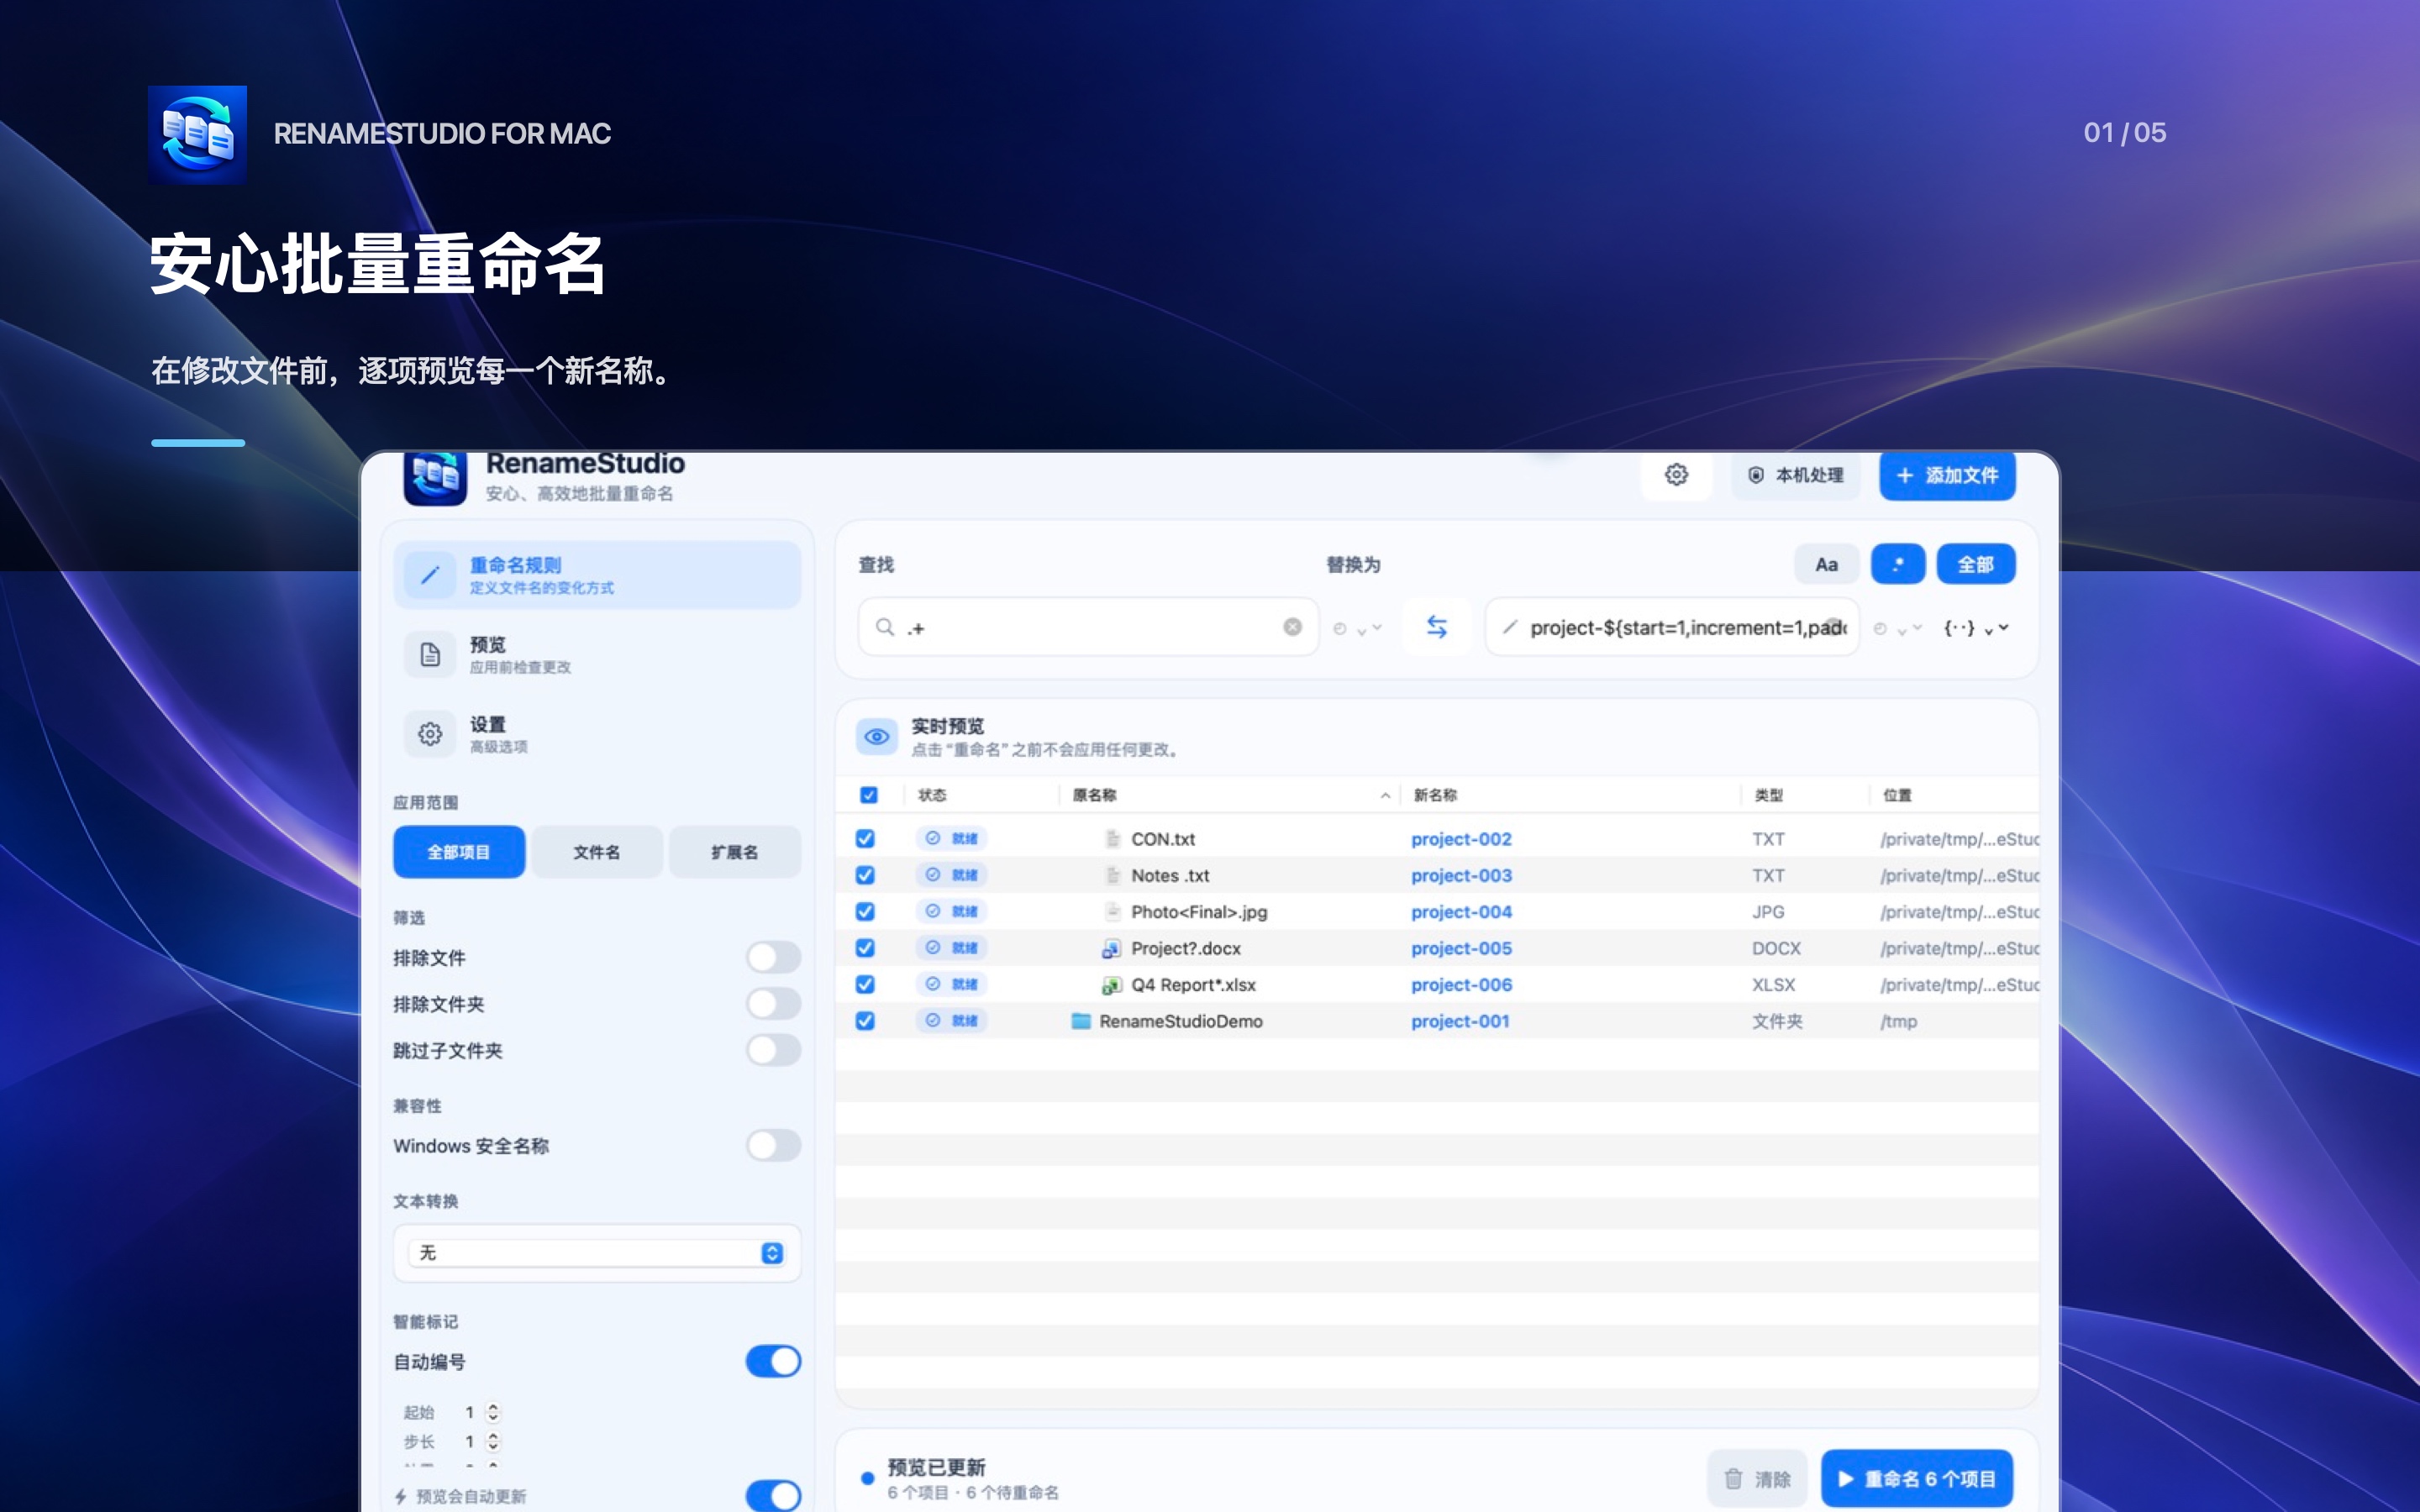Click the 本机处理 button

click(1796, 475)
